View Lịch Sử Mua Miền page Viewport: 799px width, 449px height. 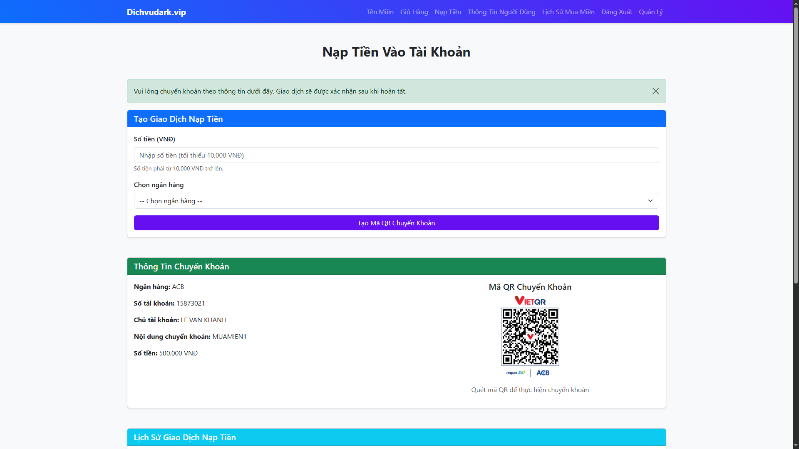click(568, 12)
